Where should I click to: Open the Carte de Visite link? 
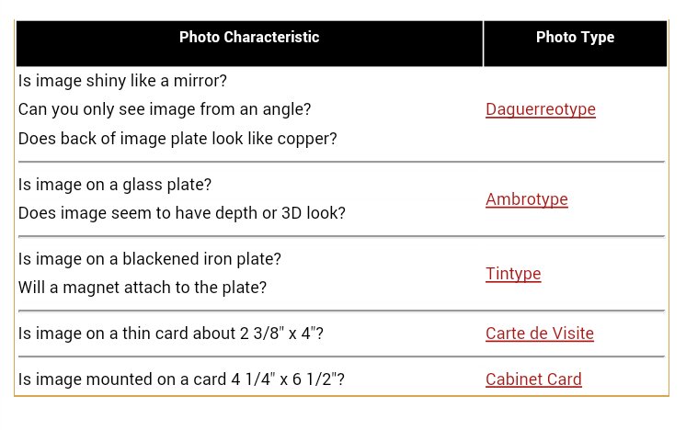coord(540,334)
